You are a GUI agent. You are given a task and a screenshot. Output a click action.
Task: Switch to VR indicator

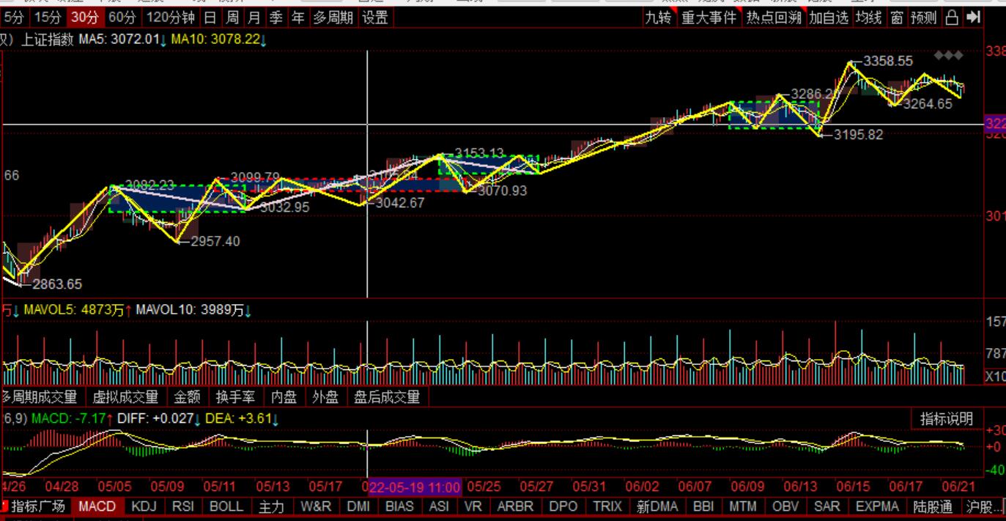pyautogui.click(x=473, y=506)
